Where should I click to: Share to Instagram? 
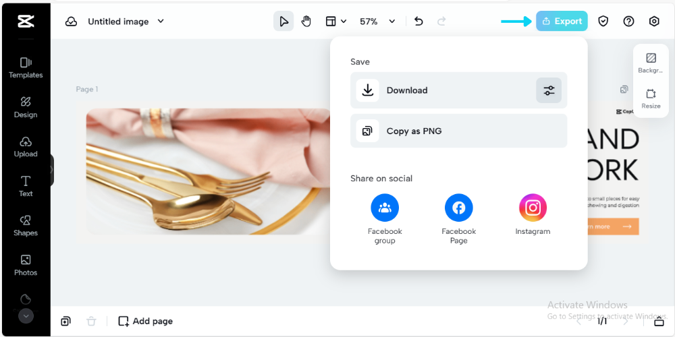click(x=533, y=214)
